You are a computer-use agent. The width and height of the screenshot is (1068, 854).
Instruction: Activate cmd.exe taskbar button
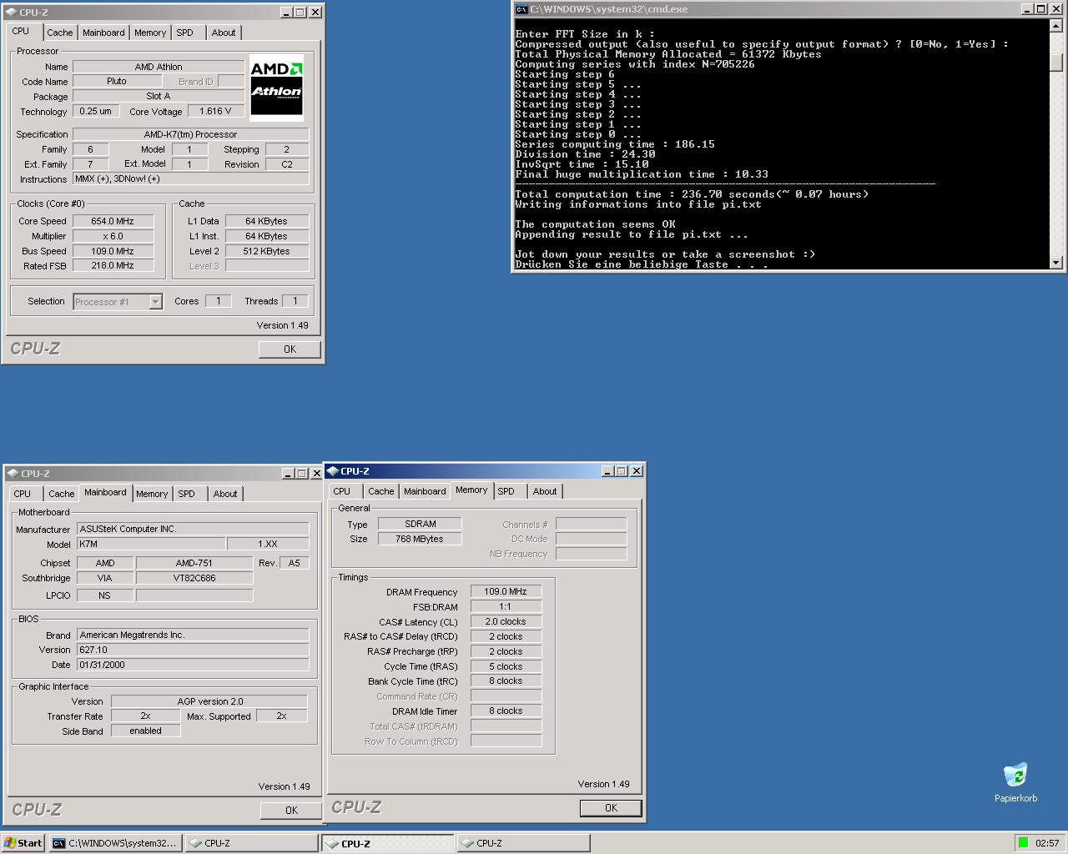115,843
